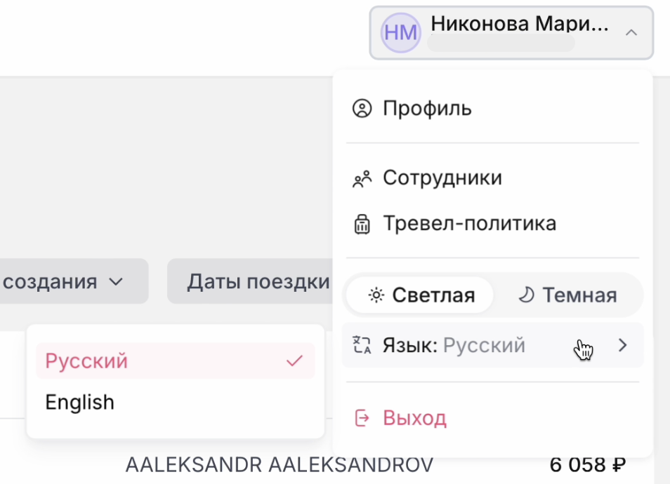Open Тревел-политика menu item
Image resolution: width=670 pixels, height=484 pixels.
469,224
